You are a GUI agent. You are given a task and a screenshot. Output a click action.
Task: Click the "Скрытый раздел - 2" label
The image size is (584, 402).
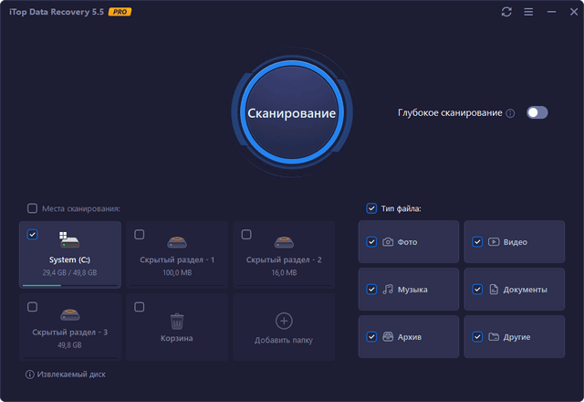284,259
